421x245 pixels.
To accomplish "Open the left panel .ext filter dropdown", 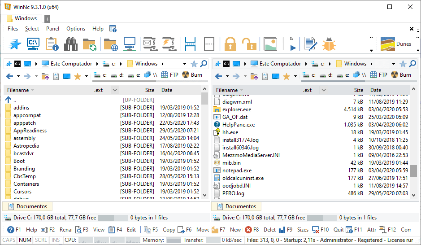I will click(x=115, y=90).
